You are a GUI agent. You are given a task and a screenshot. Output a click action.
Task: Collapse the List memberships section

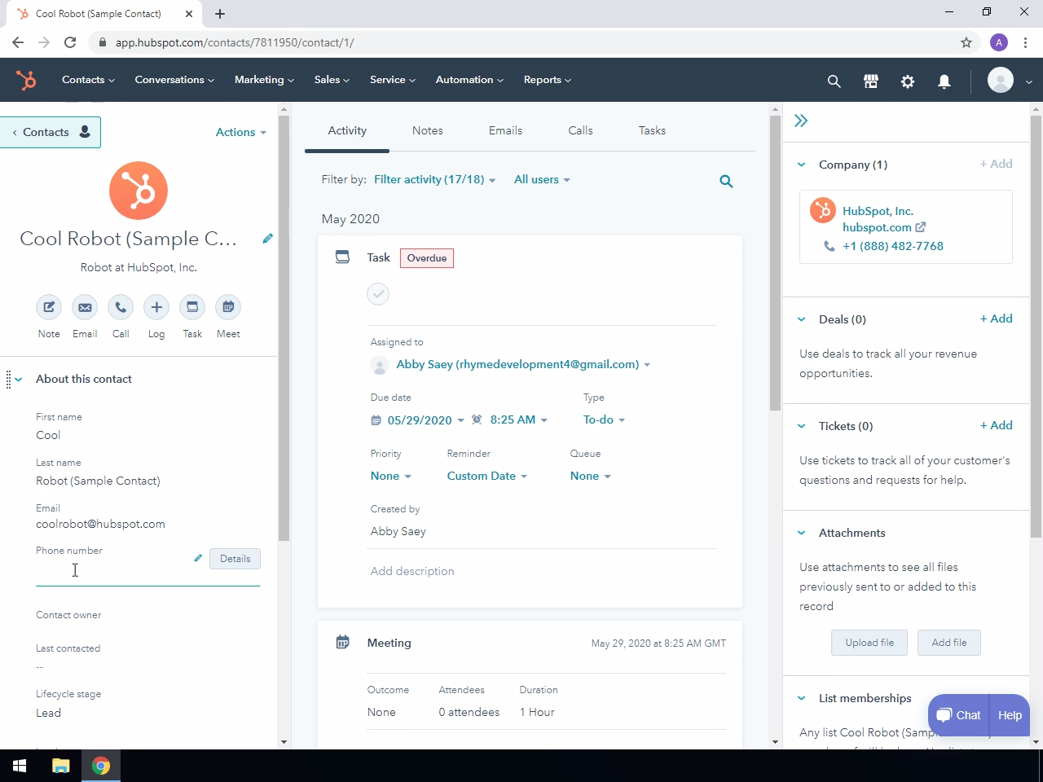click(x=801, y=698)
